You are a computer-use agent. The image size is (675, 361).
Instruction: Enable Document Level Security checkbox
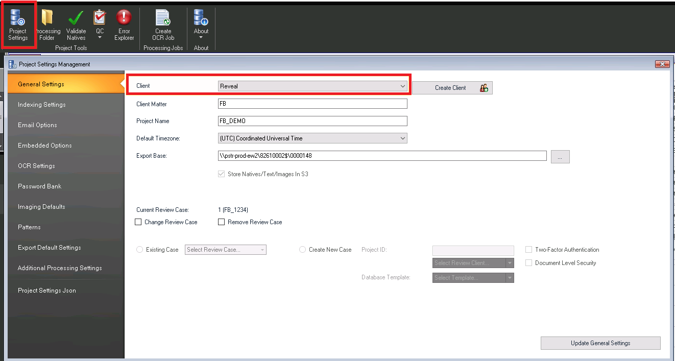pyautogui.click(x=529, y=263)
